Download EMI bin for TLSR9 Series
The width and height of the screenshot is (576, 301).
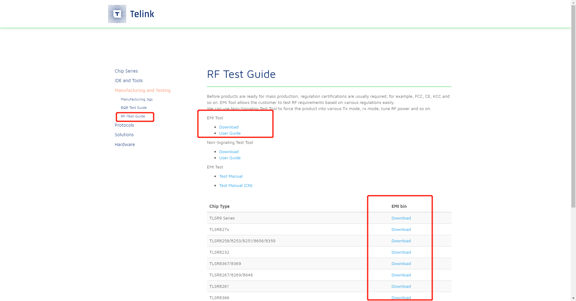401,218
